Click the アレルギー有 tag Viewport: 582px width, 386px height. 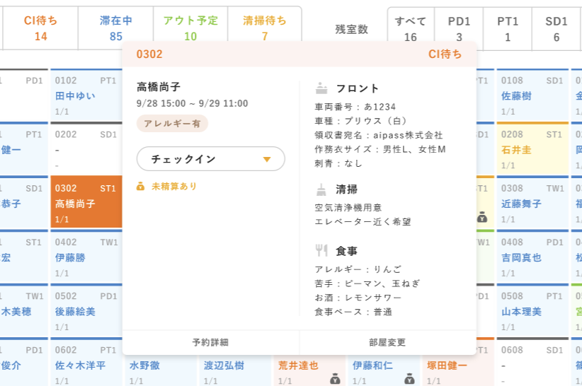[x=172, y=123]
